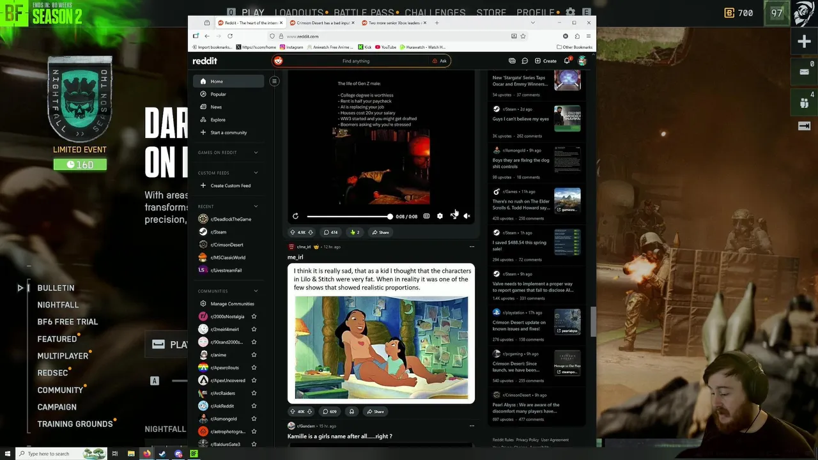Downvote the Gen Z male post
Screen dimensions: 818x460
coord(311,233)
